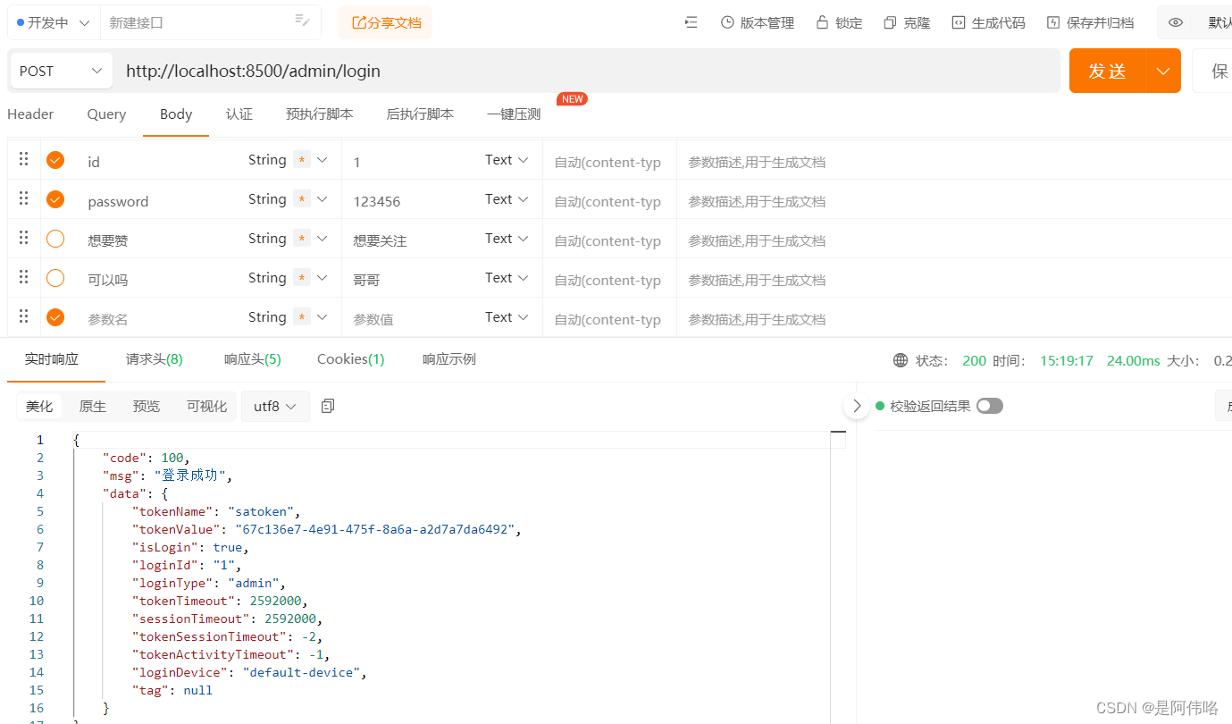Copy response body with copy icon
Image resolution: width=1232 pixels, height=724 pixels.
(327, 405)
